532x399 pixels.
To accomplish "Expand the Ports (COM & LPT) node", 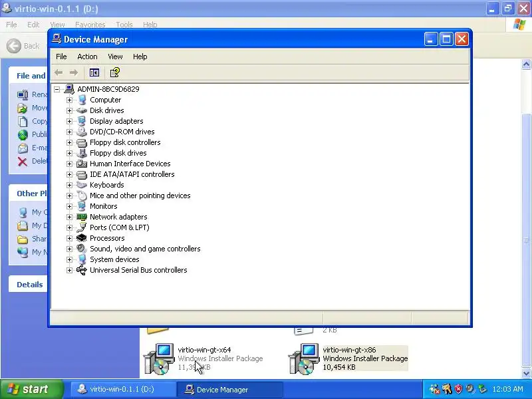I will click(69, 227).
